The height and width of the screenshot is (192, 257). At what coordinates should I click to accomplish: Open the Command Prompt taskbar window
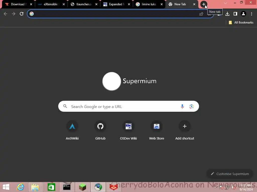coord(67,187)
